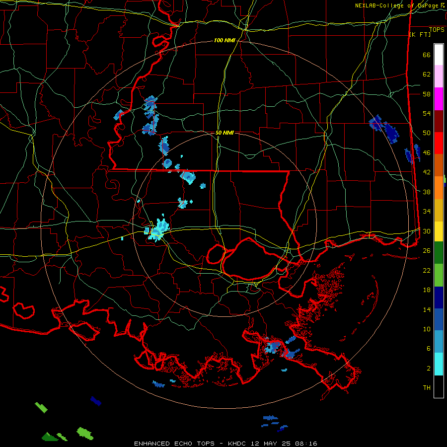Click the '14' legend value
This screenshot has height=447, width=447.
tap(427, 309)
